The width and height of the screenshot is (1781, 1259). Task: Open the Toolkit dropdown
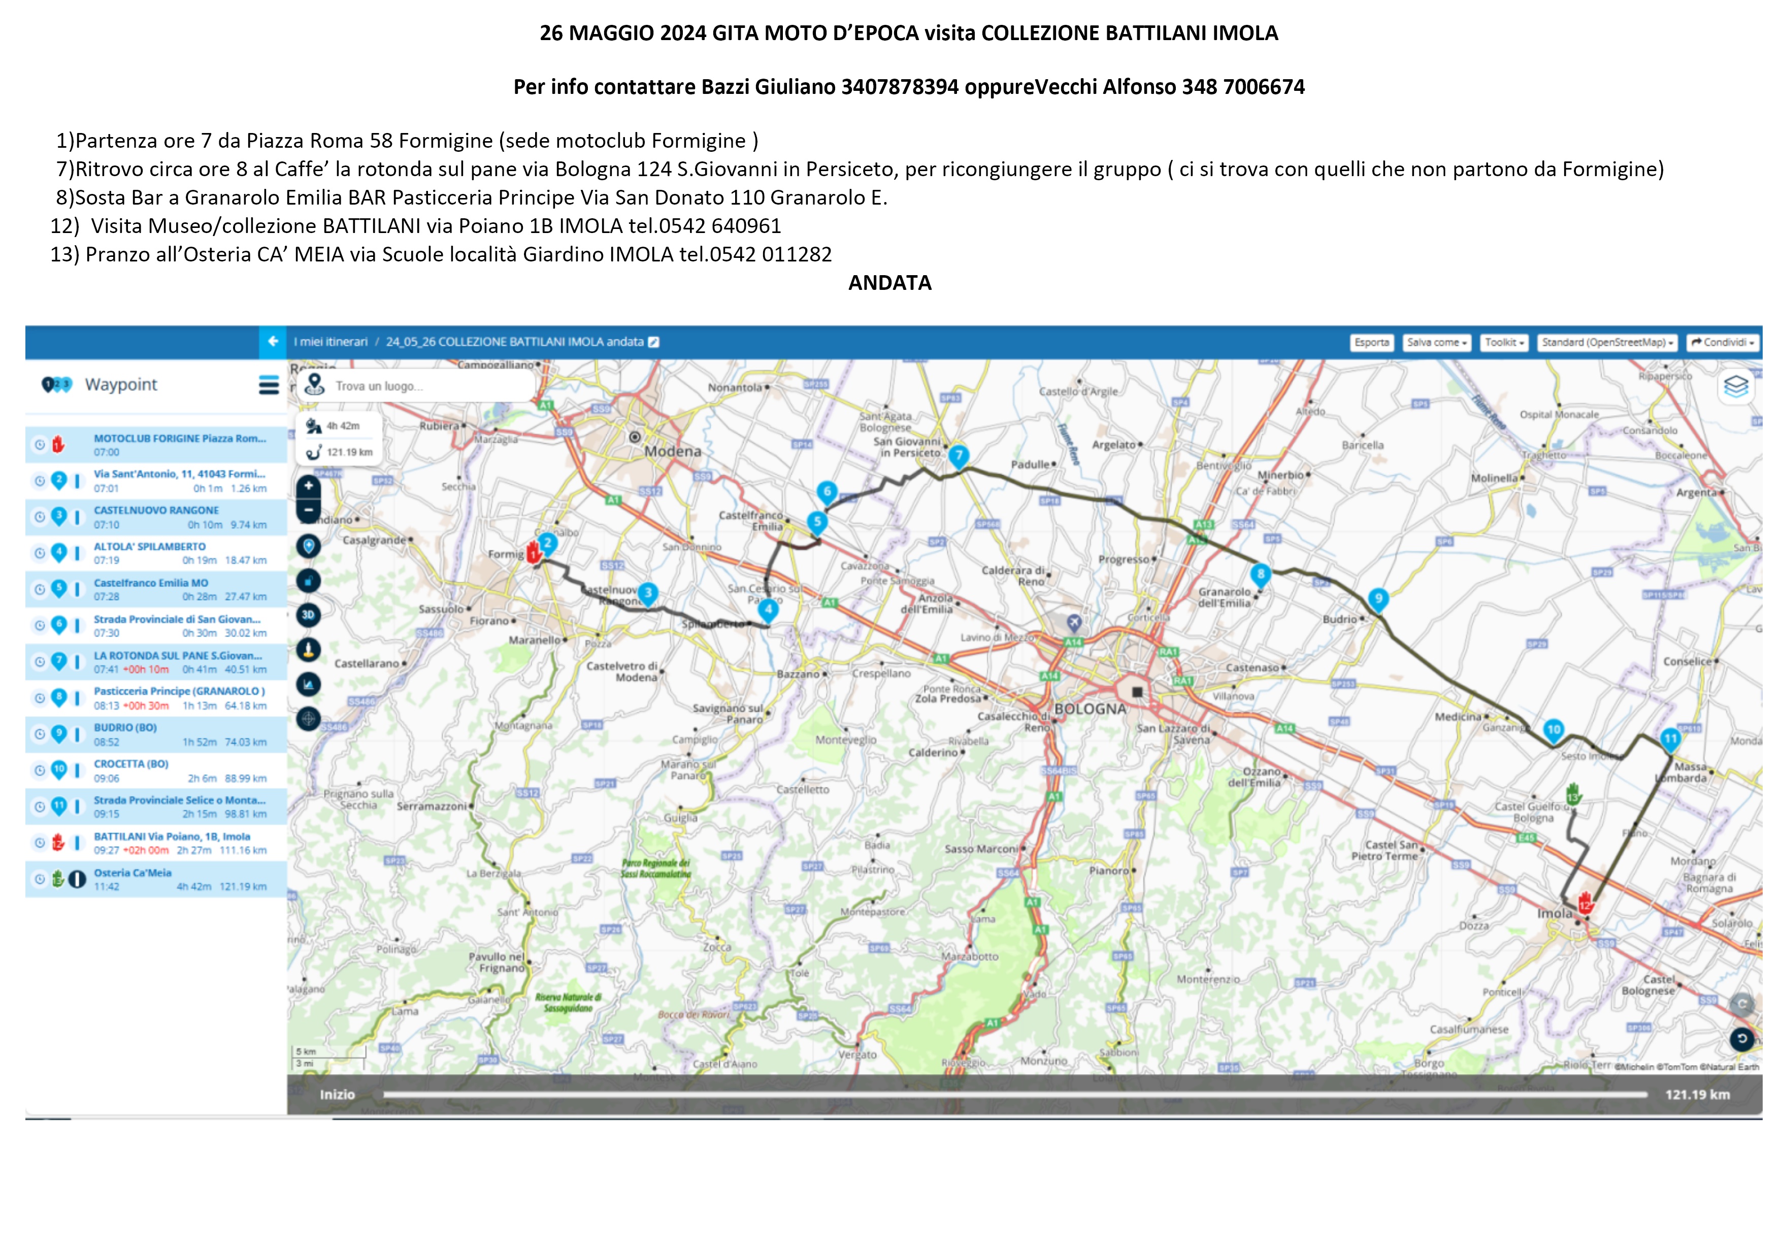[1504, 342]
